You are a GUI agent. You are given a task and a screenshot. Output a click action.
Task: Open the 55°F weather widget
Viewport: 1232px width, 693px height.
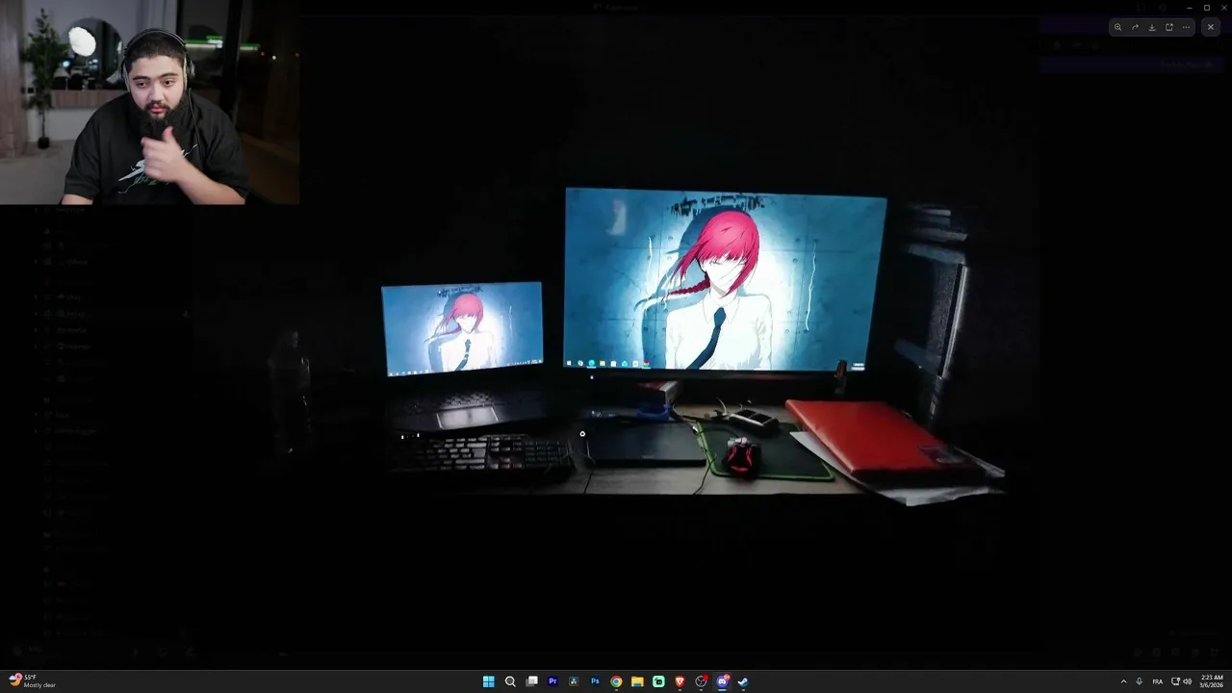tap(32, 681)
